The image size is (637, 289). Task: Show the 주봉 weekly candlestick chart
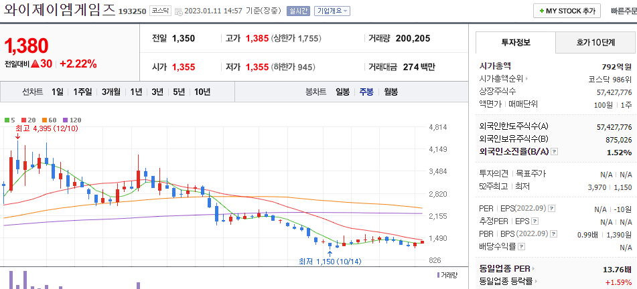click(366, 92)
